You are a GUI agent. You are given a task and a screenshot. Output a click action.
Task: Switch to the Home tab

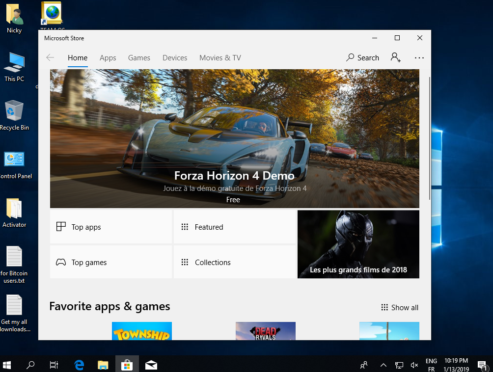78,58
